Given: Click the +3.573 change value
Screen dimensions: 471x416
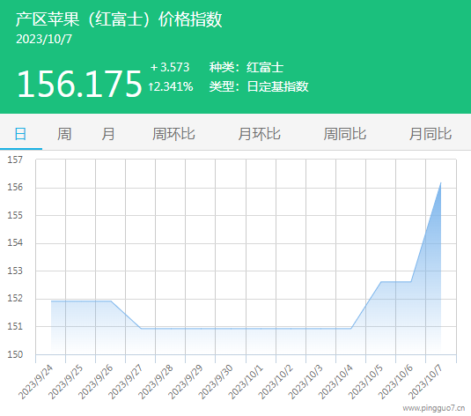Looking at the screenshot, I should point(170,67).
